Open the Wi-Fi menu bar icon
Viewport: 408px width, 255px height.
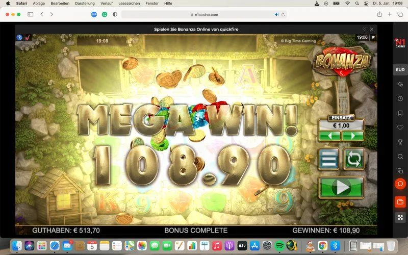click(x=348, y=4)
